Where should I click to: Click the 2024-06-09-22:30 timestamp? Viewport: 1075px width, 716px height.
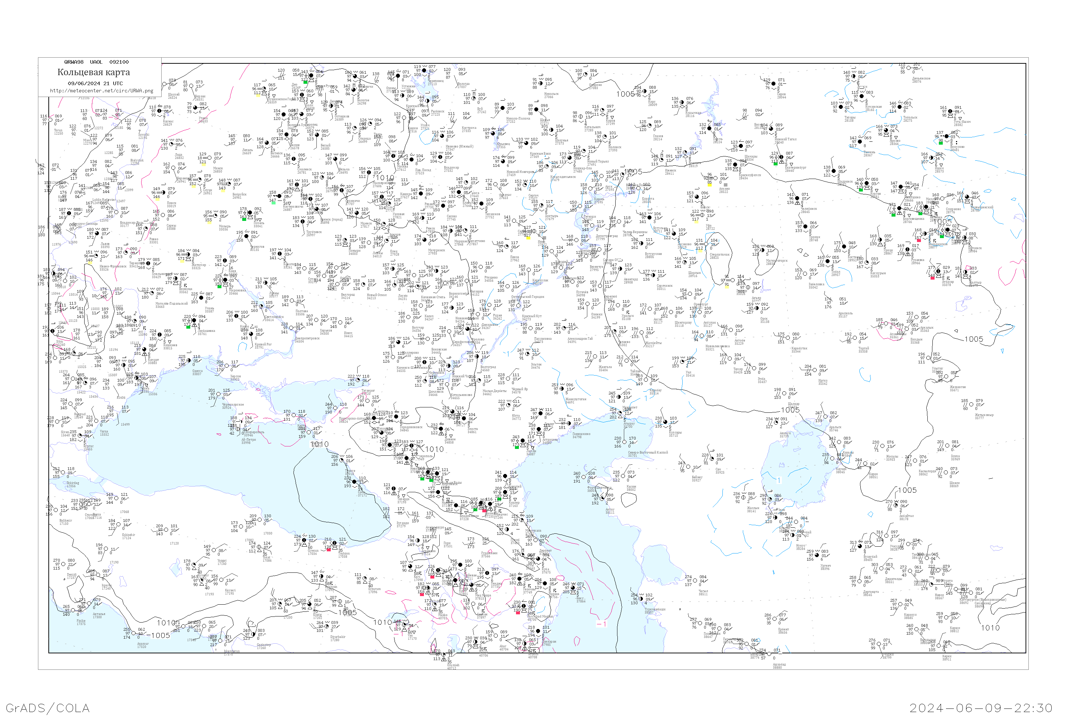click(981, 708)
